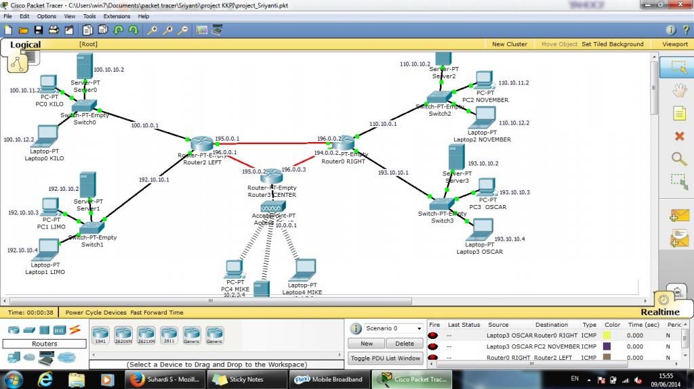Click yellow color swatch in first PDU row
Image resolution: width=694 pixels, height=389 pixels.
[607, 335]
